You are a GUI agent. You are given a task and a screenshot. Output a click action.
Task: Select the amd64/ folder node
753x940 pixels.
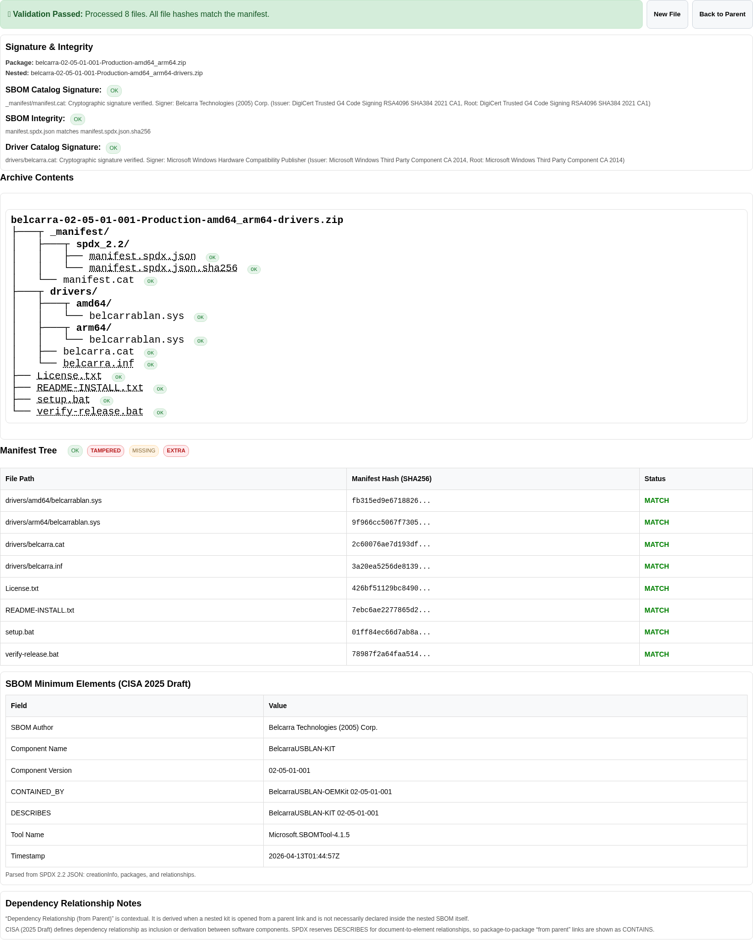pos(94,304)
